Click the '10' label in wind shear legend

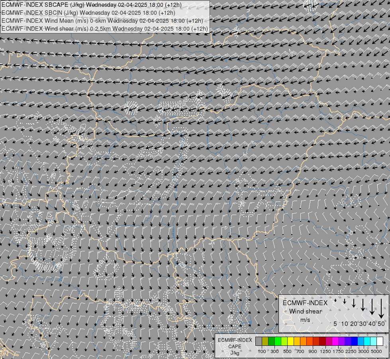coord(345,323)
